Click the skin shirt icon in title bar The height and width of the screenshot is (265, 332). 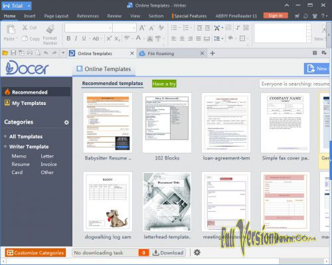point(315,16)
